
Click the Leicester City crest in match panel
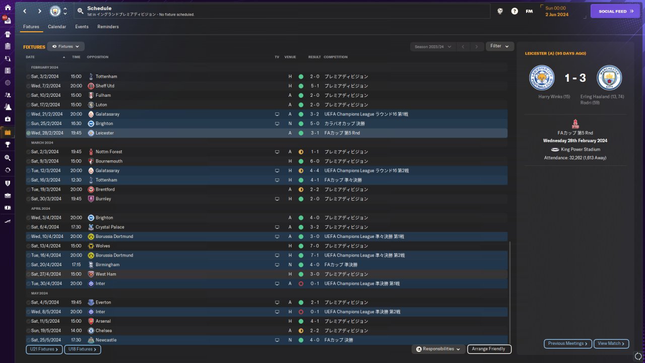coord(542,78)
